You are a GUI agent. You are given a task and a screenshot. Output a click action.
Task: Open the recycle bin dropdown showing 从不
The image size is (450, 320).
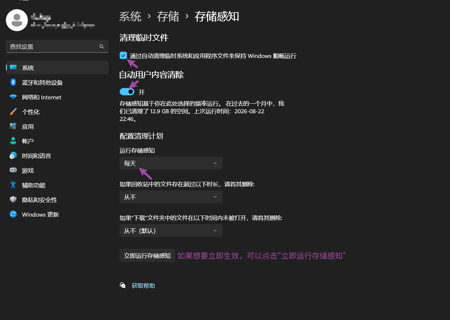pyautogui.click(x=171, y=197)
